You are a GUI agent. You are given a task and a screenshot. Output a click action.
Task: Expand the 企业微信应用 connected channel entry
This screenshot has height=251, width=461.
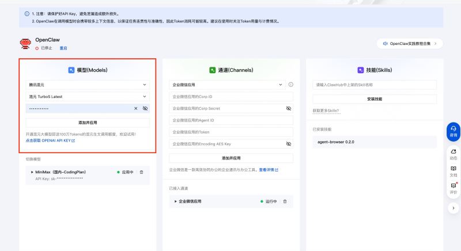pyautogui.click(x=176, y=201)
